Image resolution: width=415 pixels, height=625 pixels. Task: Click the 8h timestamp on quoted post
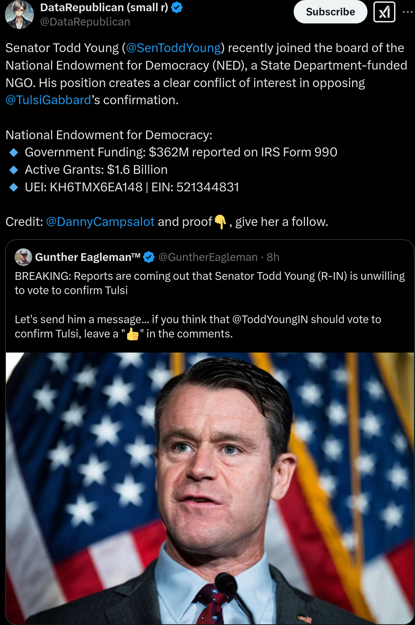(273, 257)
